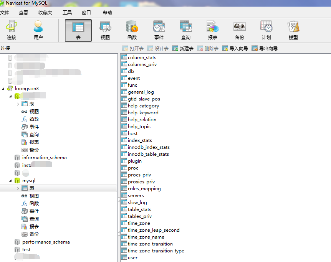Select the host table
The width and height of the screenshot is (331, 262).
[132, 133]
